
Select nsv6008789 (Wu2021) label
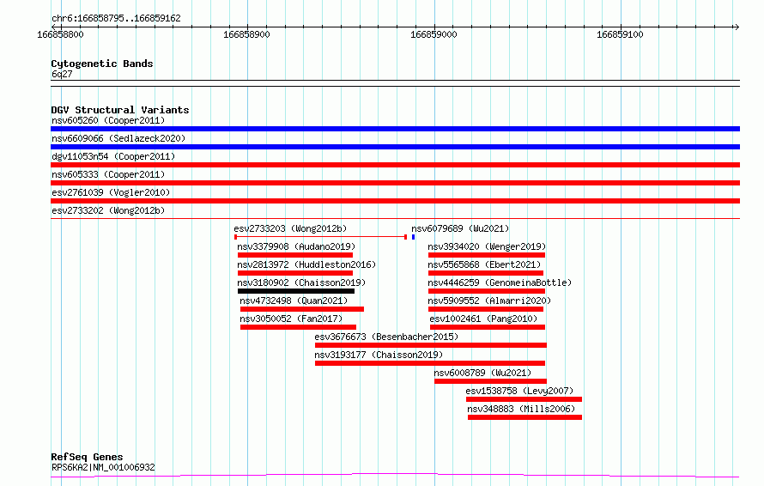tap(482, 373)
